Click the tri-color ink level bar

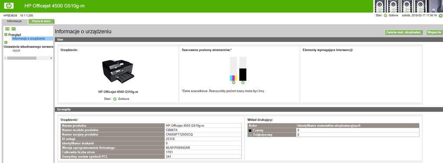pos(233,69)
